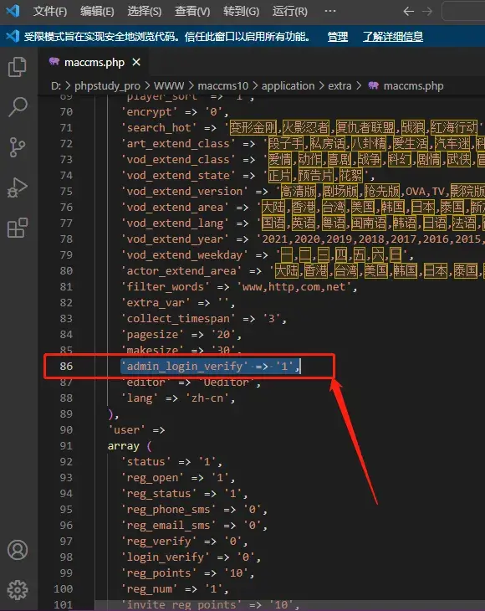Screen dimensions: 485x611
Task: Click the 'user' key on line 90
Action: click(x=126, y=430)
